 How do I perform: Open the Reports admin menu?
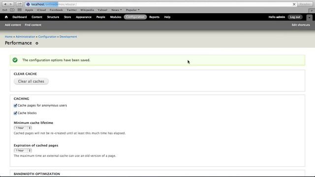[154, 17]
